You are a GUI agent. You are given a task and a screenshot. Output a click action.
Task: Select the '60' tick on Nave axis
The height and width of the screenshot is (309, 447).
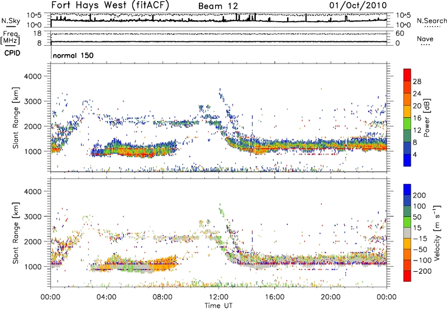(400, 33)
